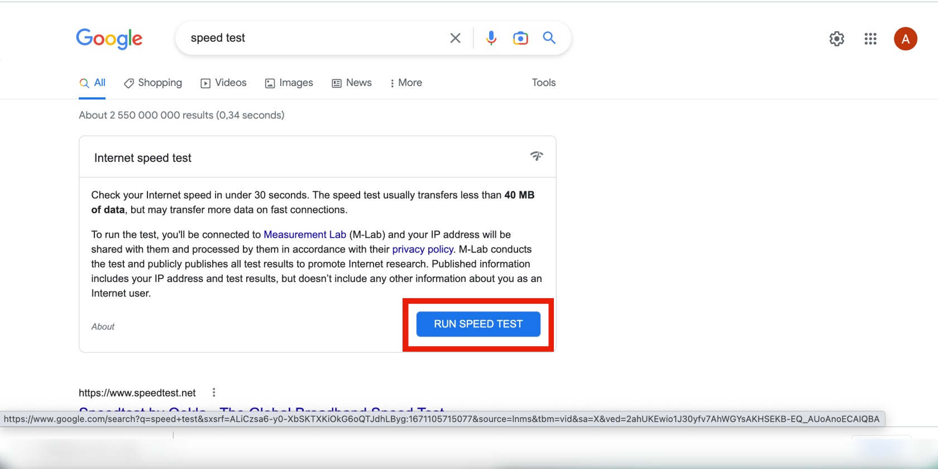
Task: Expand the More search categories menu
Action: pyautogui.click(x=406, y=83)
